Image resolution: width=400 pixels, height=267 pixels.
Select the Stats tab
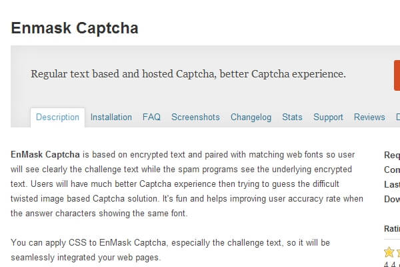click(x=292, y=117)
